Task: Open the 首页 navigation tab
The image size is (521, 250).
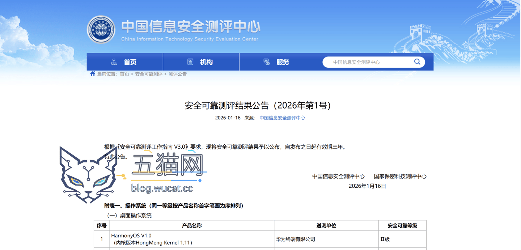Action: (x=125, y=62)
